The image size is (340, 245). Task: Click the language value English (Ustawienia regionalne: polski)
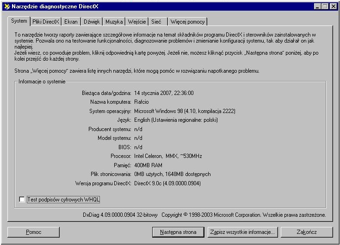tap(176, 120)
